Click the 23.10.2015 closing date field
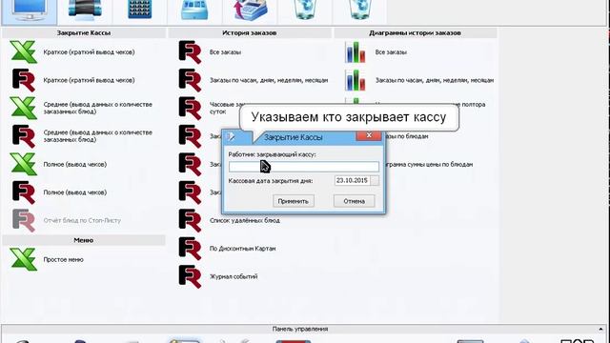610x343 pixels. (352, 180)
